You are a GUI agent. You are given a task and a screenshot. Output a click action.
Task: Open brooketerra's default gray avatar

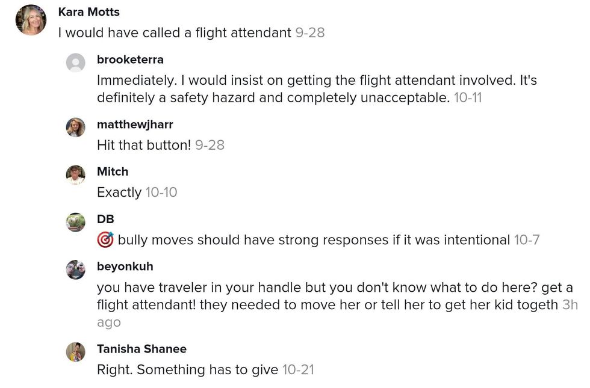pos(75,63)
